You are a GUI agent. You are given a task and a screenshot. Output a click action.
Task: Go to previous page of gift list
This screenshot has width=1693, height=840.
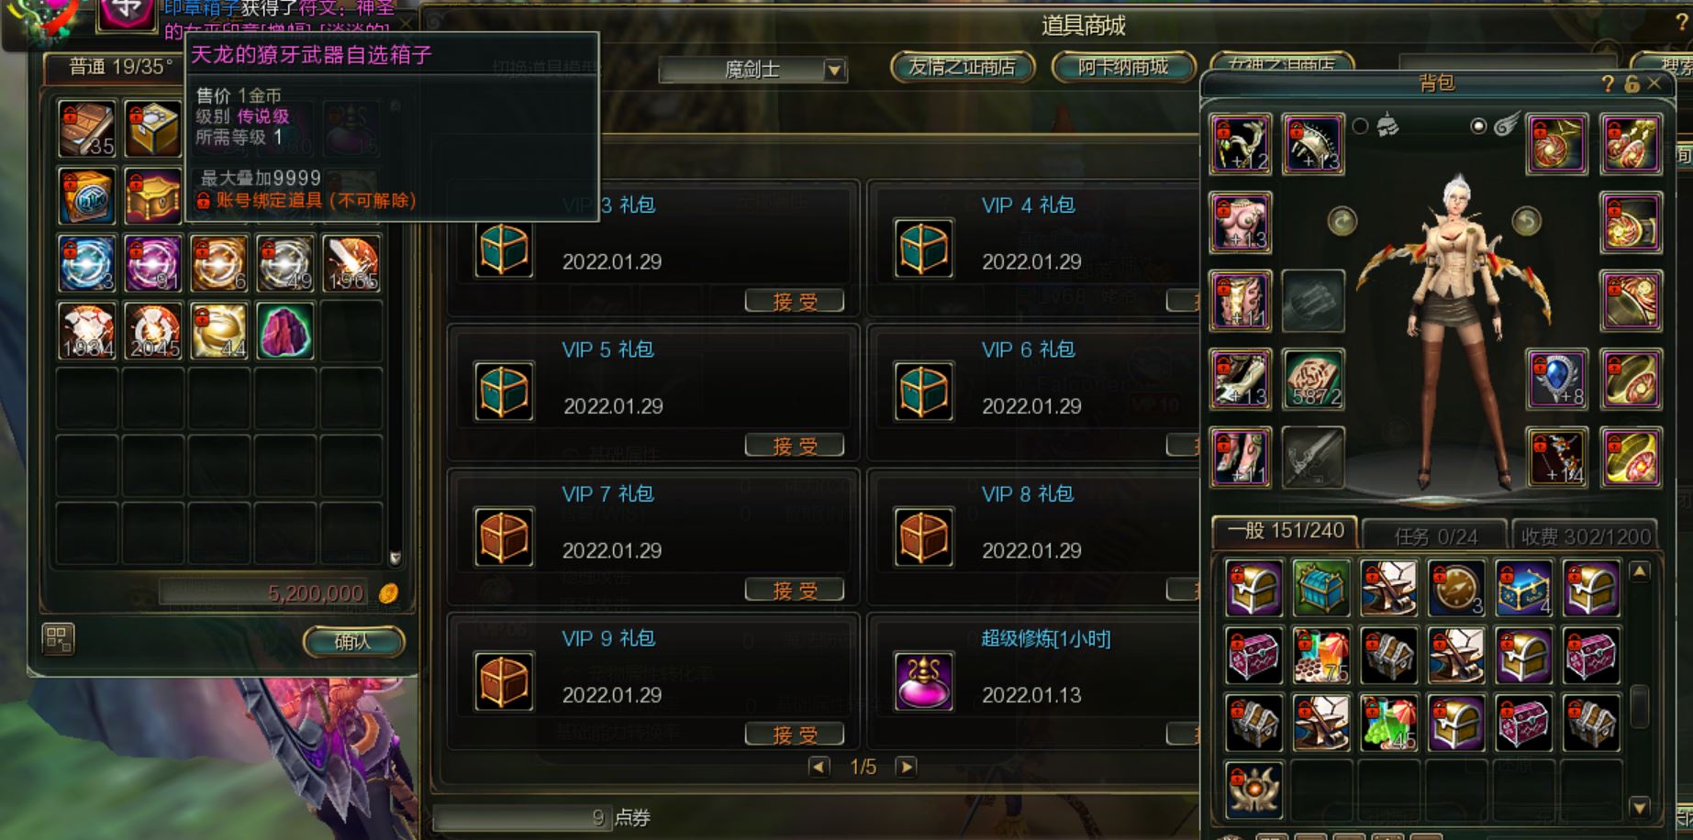pyautogui.click(x=819, y=767)
